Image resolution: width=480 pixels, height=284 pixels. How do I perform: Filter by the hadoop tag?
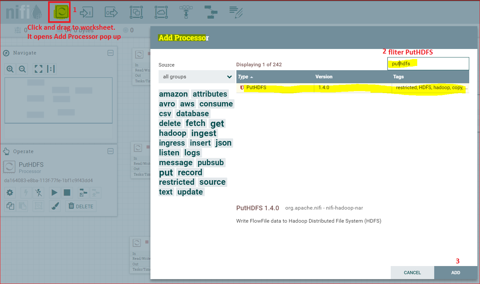click(173, 133)
